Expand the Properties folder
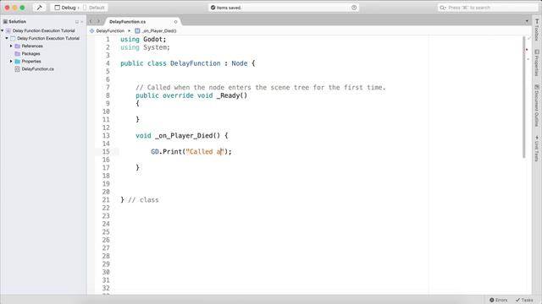Image resolution: width=542 pixels, height=304 pixels. click(x=11, y=62)
